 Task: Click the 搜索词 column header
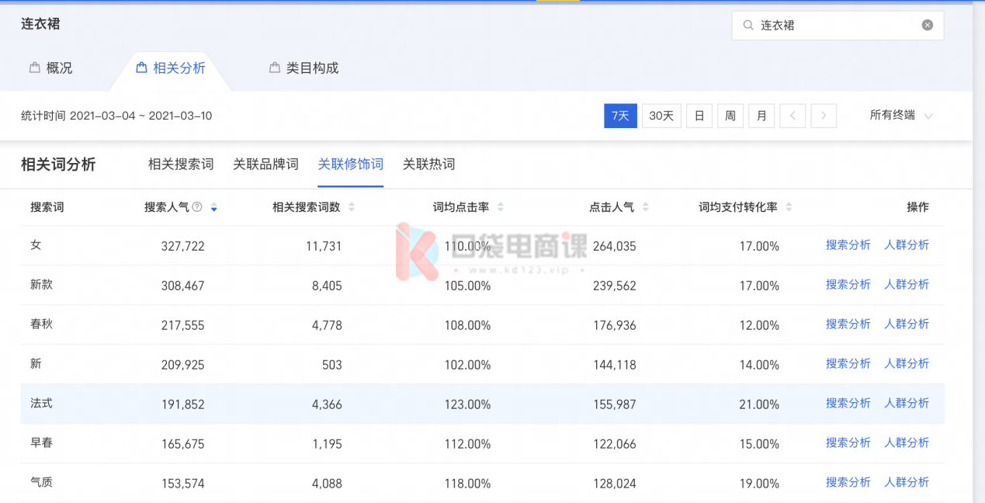[x=47, y=207]
